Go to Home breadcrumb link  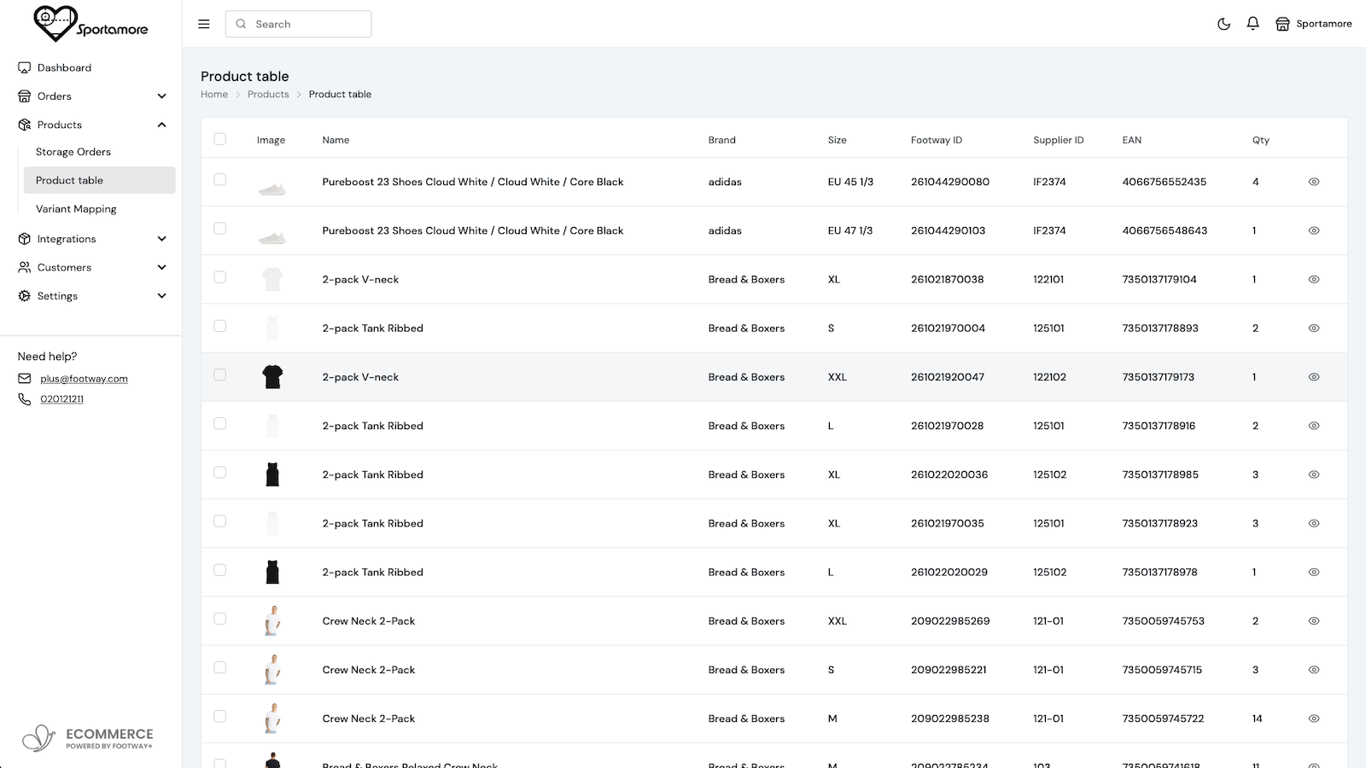[x=214, y=95]
